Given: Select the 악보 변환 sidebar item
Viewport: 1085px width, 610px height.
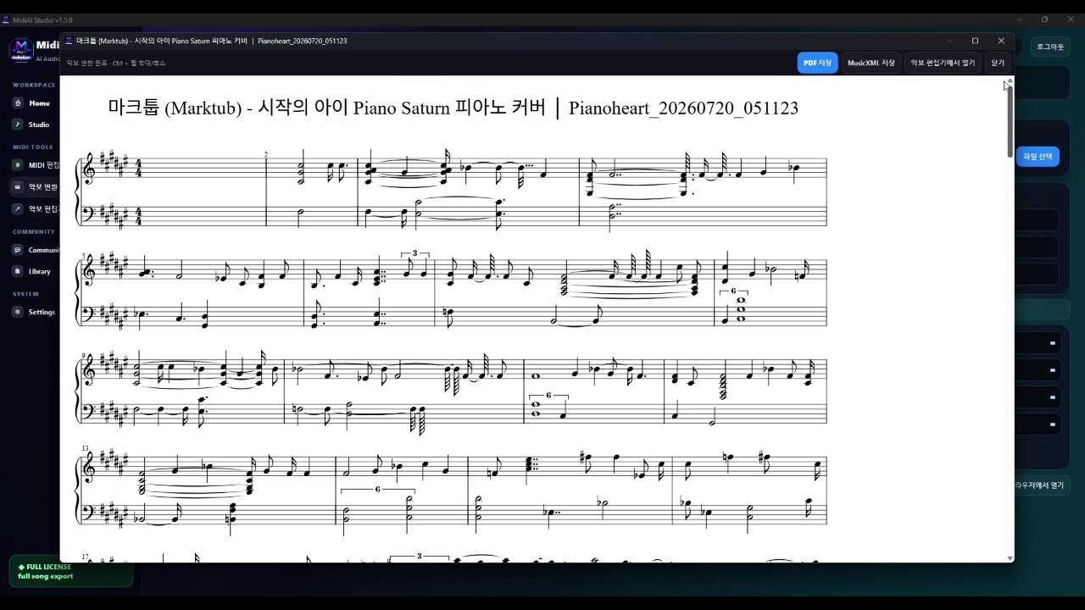Looking at the screenshot, I should point(34,186).
